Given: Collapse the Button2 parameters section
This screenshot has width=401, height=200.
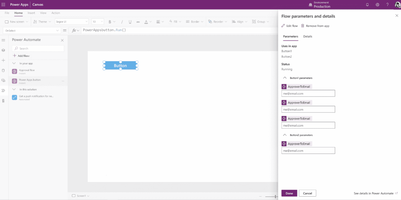Looking at the screenshot, I should point(285,135).
